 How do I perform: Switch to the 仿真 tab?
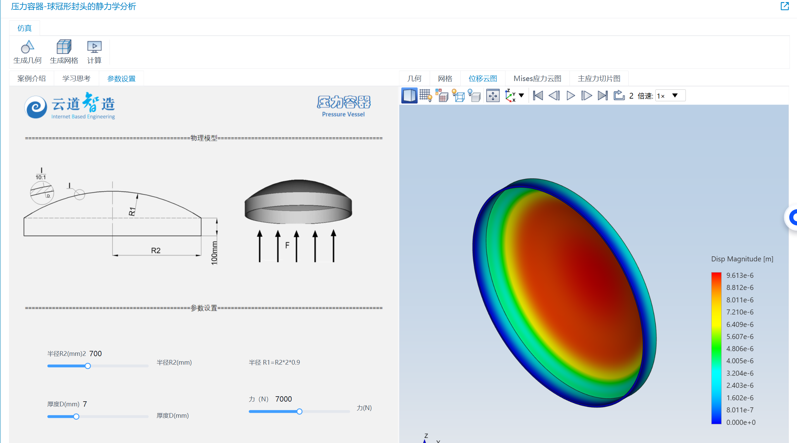(25, 28)
